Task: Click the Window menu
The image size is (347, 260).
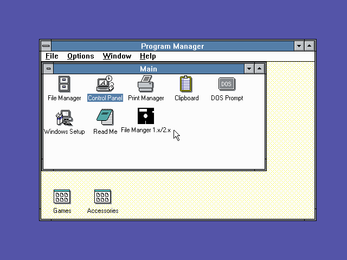Action: coord(117,56)
